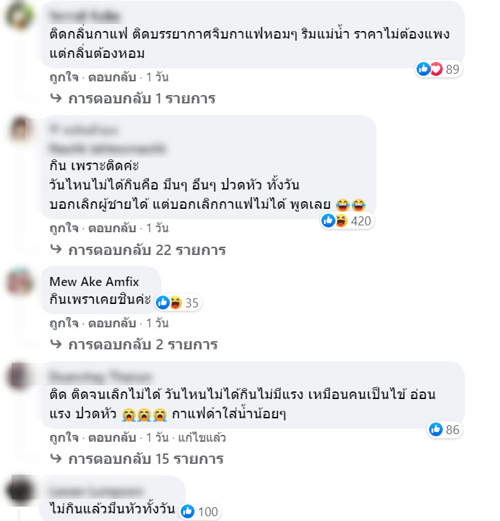Like the riverside coffee aroma comment

(x=64, y=77)
